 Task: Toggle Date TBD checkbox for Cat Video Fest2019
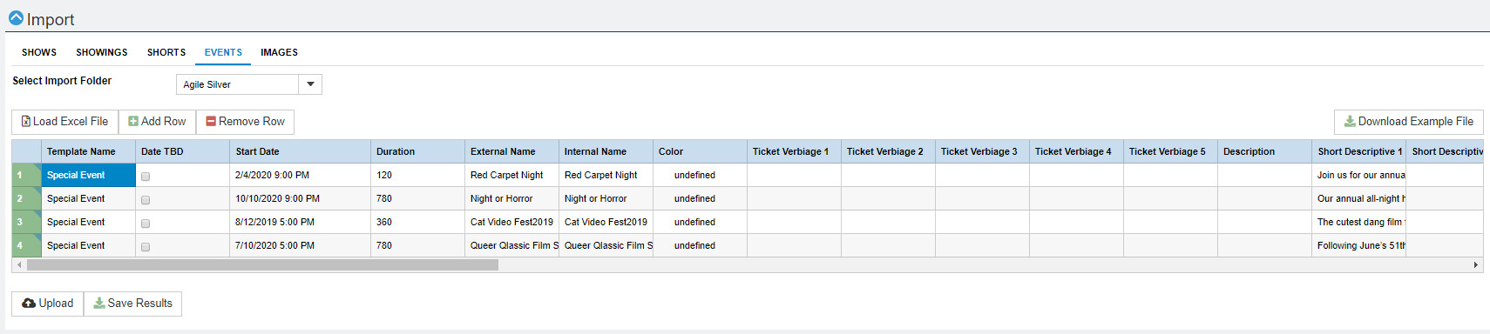[x=146, y=223]
